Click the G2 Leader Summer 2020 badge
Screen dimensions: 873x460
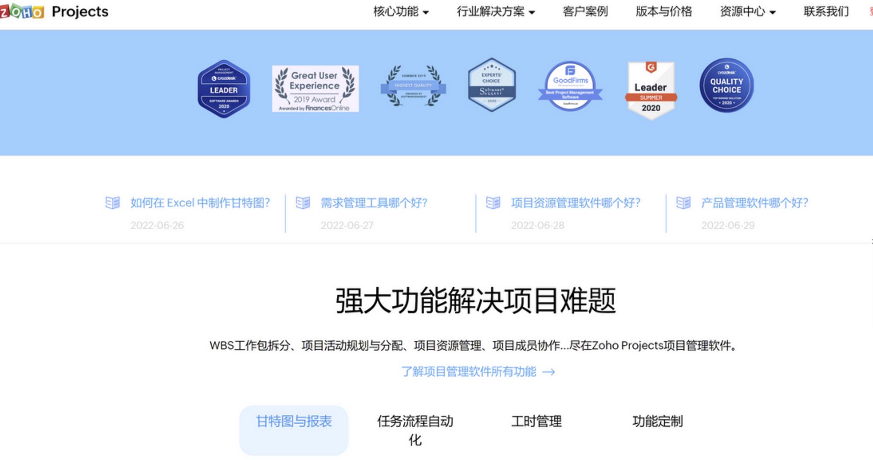tap(651, 90)
